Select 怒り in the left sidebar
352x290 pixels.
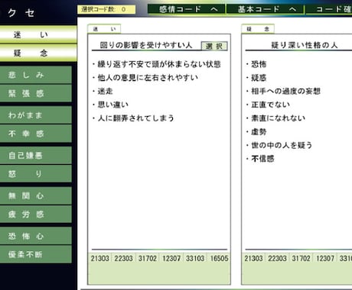[x=35, y=174]
